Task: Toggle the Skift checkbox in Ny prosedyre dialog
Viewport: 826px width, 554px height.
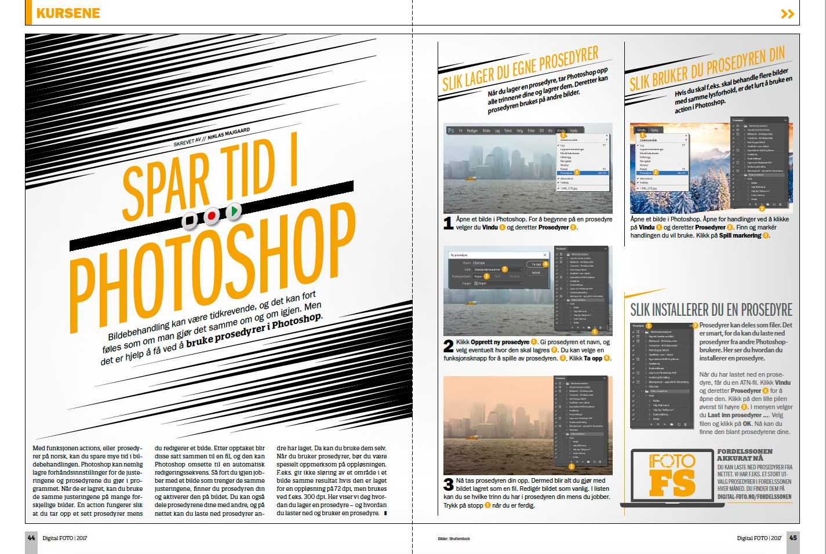Action: pyautogui.click(x=493, y=276)
